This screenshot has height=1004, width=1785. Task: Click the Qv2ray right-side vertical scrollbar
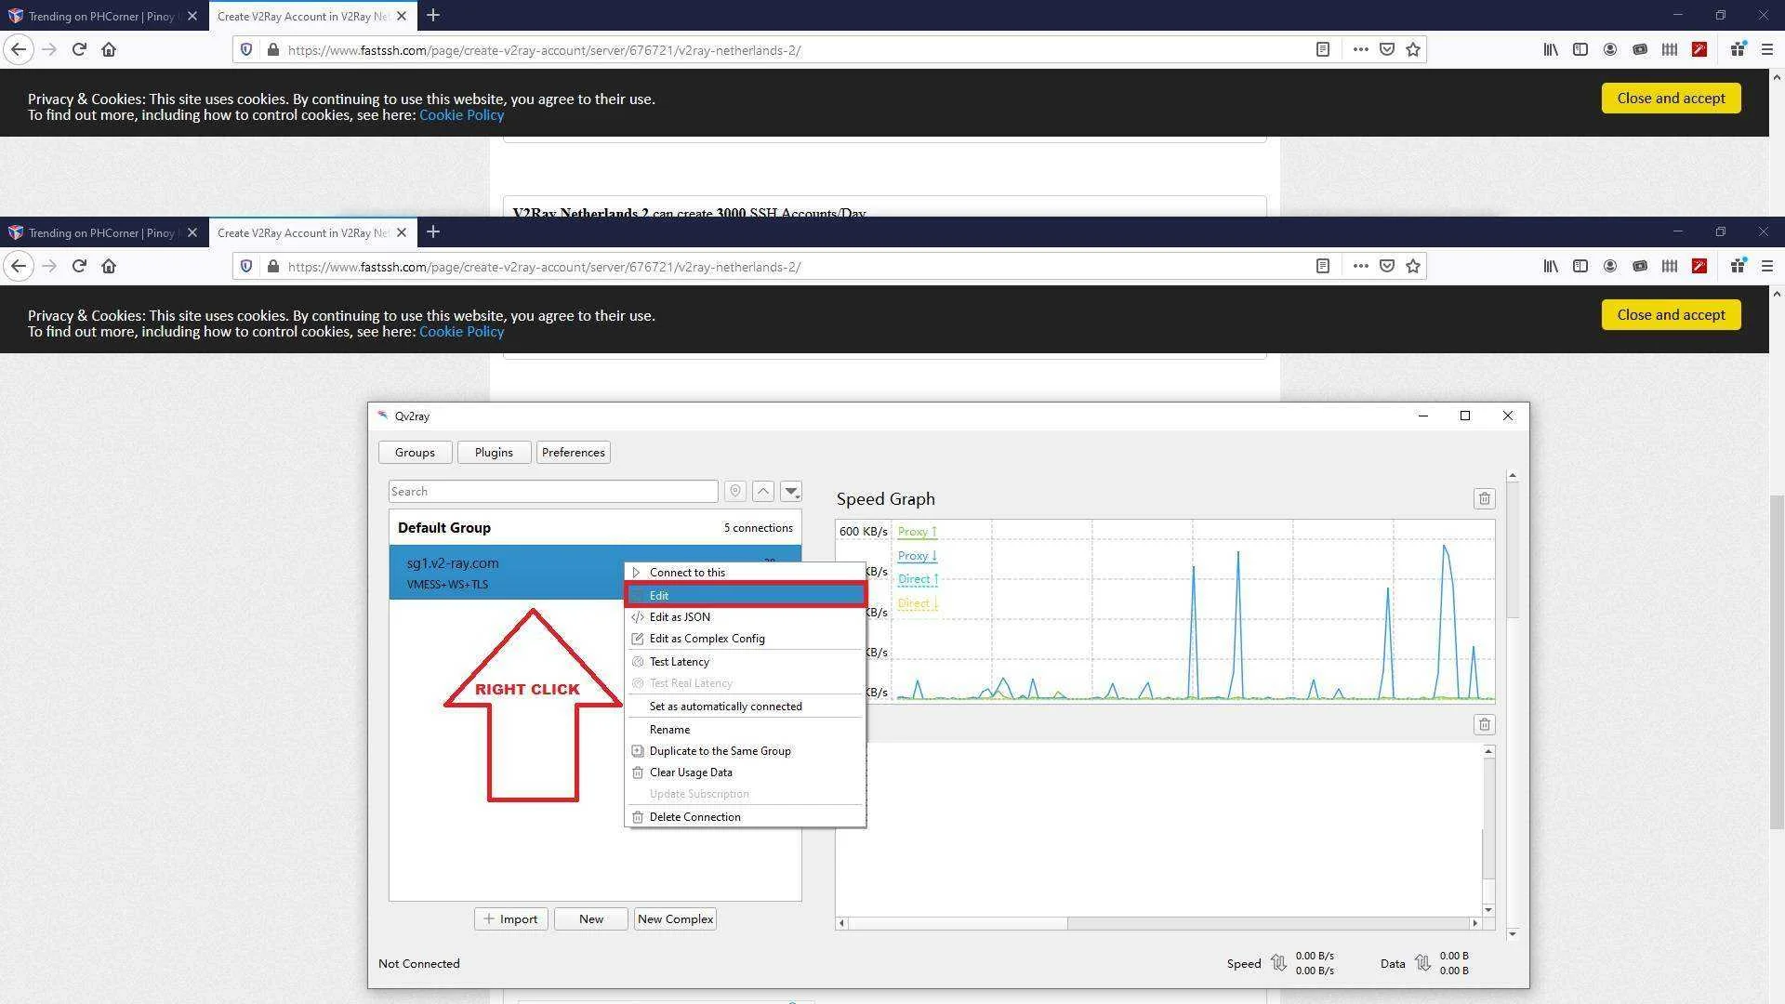(x=1513, y=705)
